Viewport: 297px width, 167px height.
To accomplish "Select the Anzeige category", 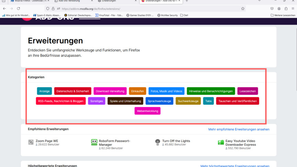I will coord(44,91).
